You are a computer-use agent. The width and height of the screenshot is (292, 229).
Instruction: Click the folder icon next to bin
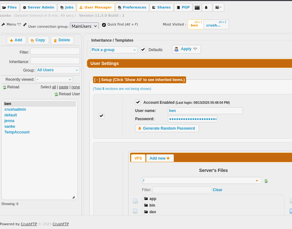(x=146, y=205)
